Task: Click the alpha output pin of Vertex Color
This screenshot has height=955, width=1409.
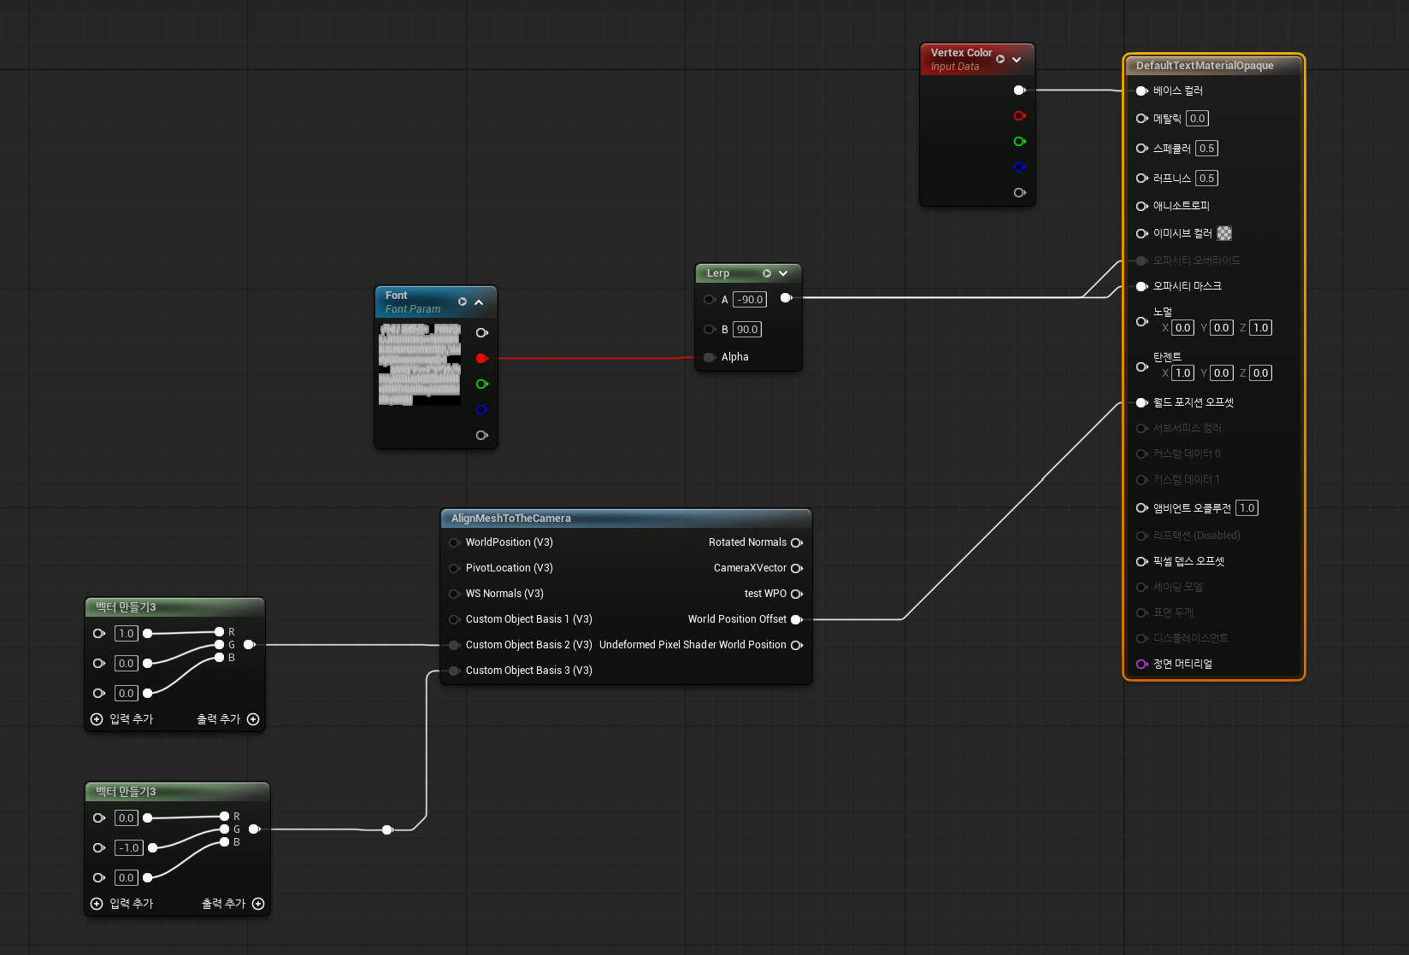Action: click(x=1019, y=193)
